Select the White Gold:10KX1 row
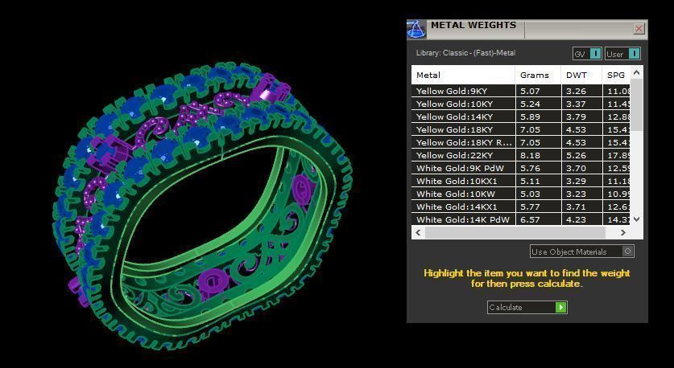 coord(521,181)
